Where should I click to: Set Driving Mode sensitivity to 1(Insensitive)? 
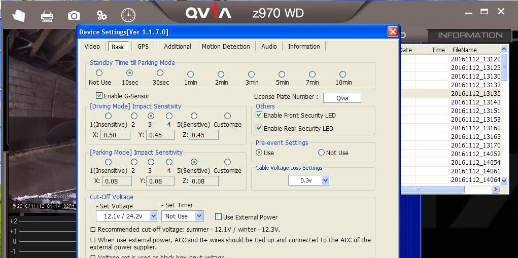pyautogui.click(x=108, y=116)
